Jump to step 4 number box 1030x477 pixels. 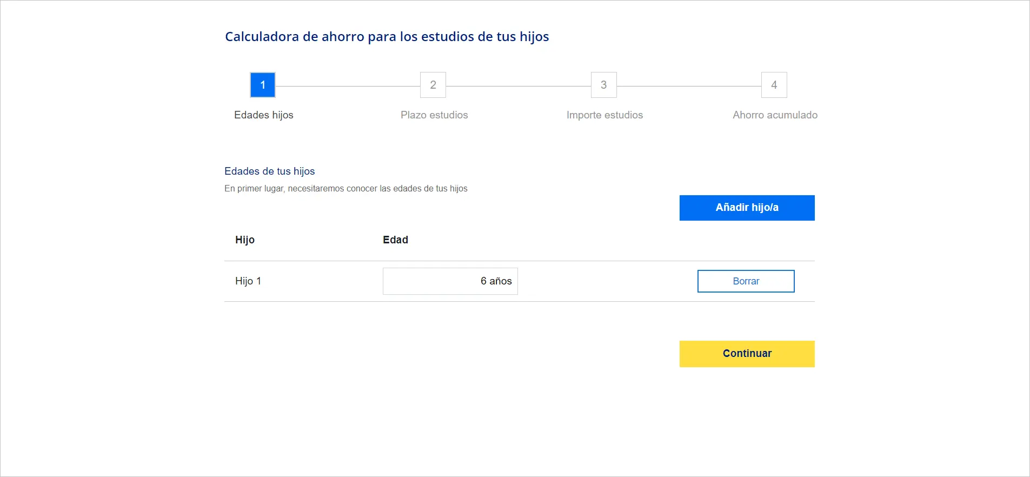(x=774, y=85)
